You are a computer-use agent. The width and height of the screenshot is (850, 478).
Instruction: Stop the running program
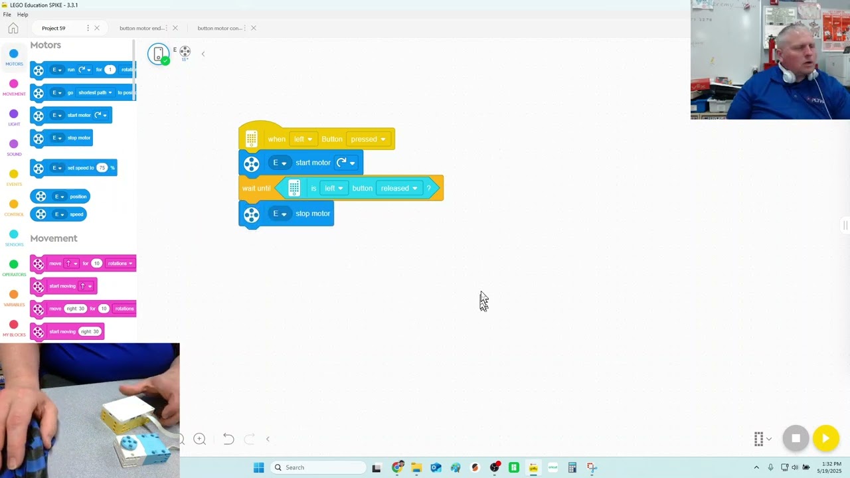click(x=796, y=438)
